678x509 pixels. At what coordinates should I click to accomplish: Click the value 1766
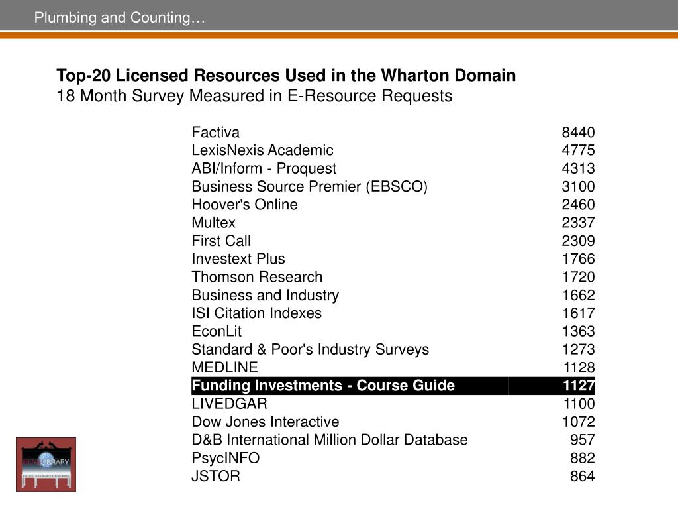tap(579, 259)
